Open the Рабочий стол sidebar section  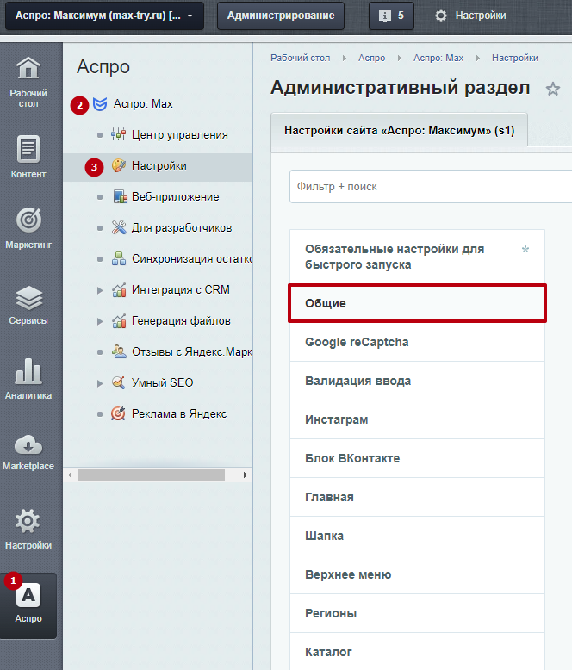(28, 82)
